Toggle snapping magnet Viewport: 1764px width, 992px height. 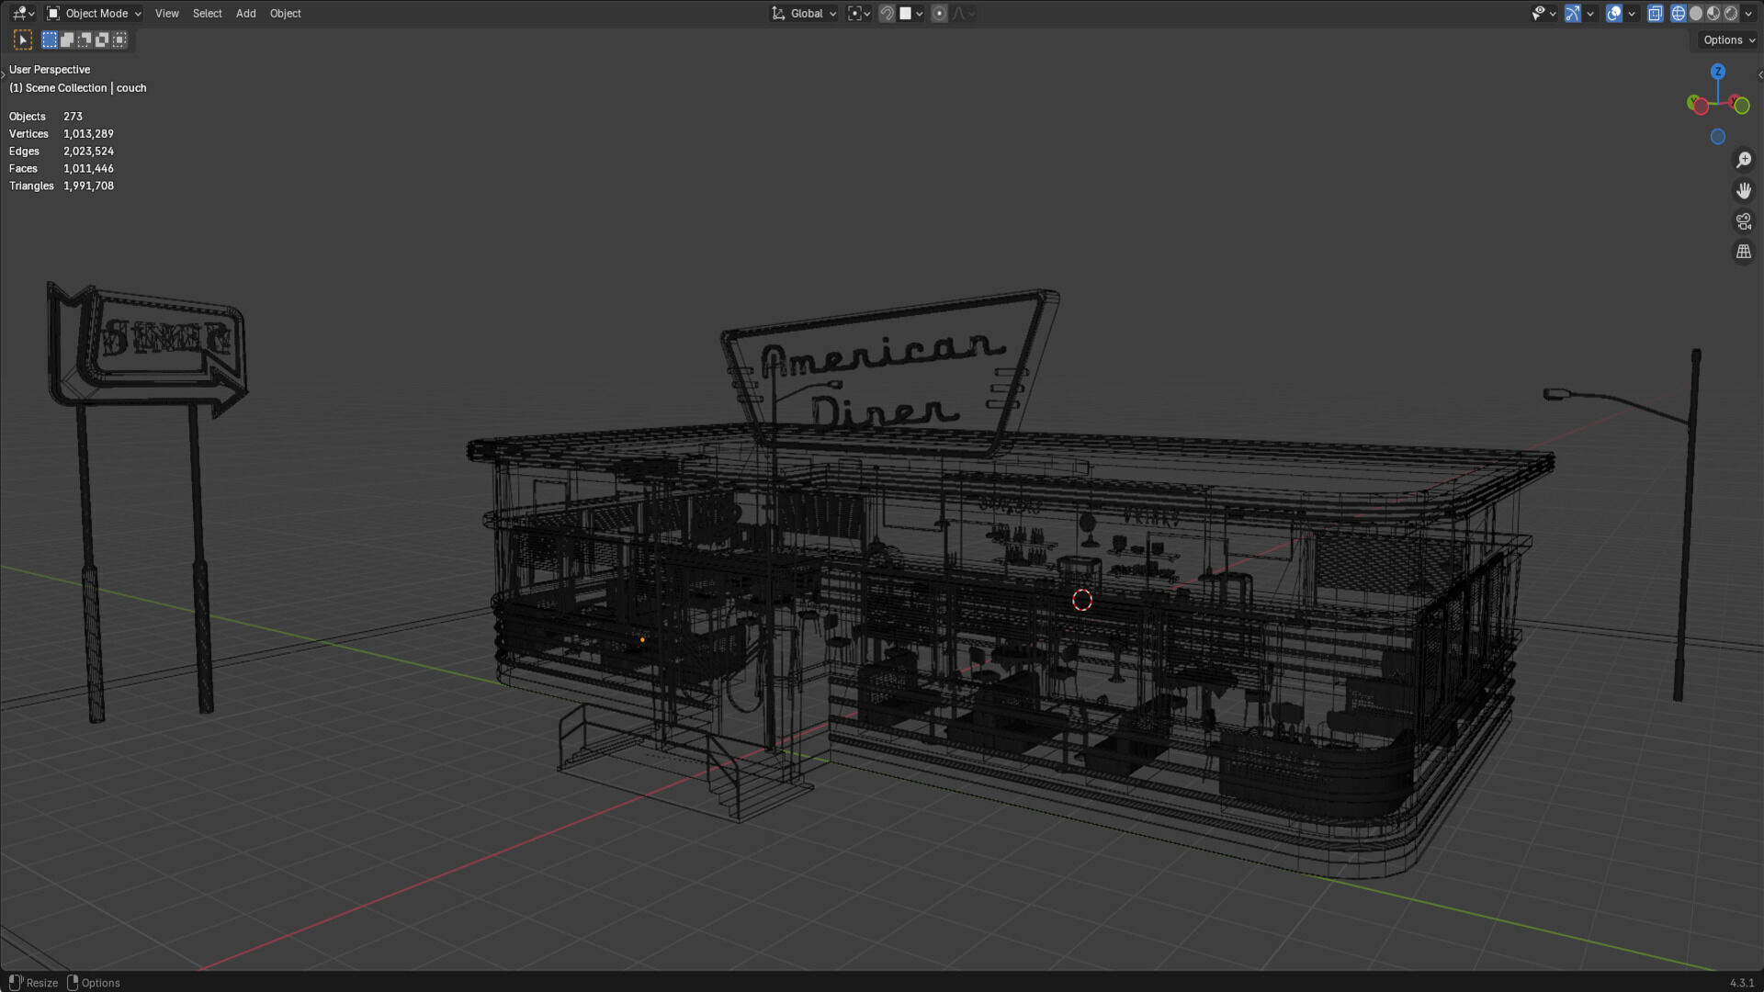(x=887, y=13)
